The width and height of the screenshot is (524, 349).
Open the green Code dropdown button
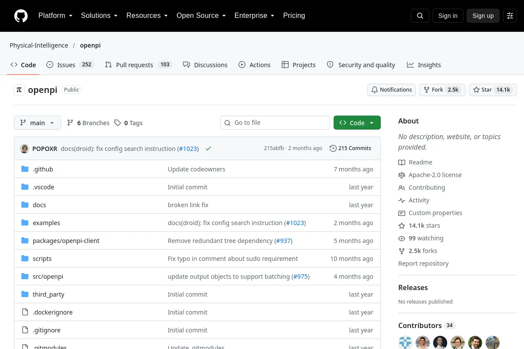(x=357, y=123)
